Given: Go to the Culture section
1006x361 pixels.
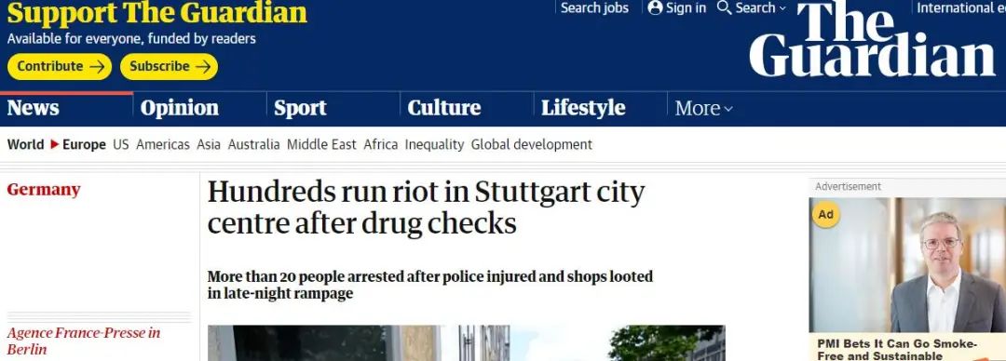Looking at the screenshot, I should click(x=444, y=108).
